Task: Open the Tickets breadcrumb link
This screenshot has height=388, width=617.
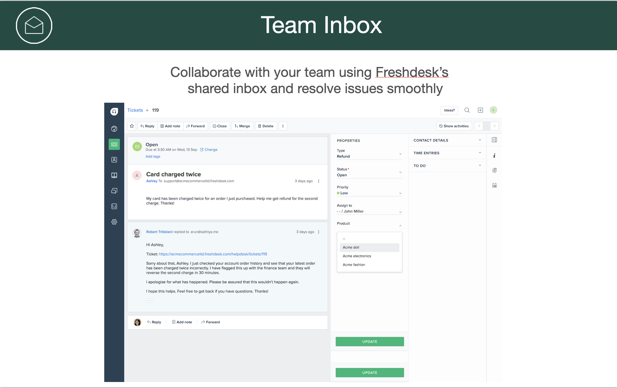Action: pyautogui.click(x=135, y=110)
